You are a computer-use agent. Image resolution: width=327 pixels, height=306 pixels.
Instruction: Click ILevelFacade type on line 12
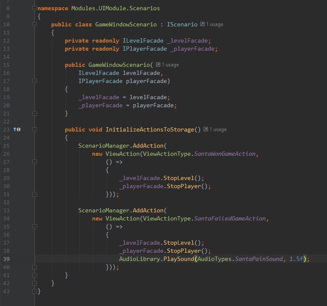143,40
